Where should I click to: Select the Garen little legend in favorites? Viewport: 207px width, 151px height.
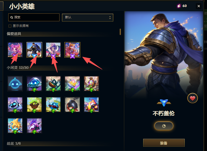tap(34, 50)
